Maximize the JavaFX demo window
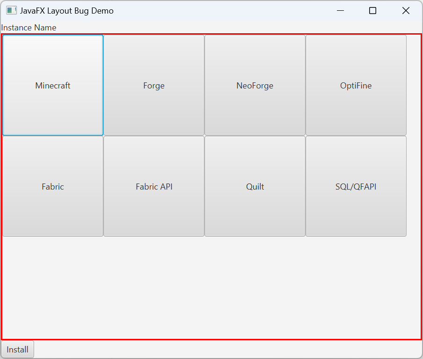Image resolution: width=423 pixels, height=359 pixels. [x=372, y=10]
